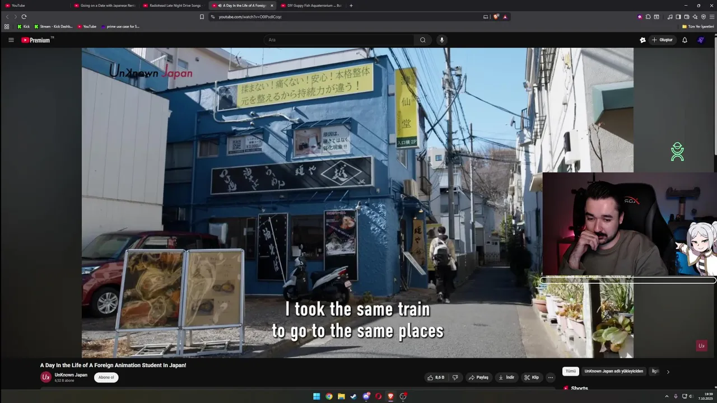Open a new browser tab

[351, 6]
